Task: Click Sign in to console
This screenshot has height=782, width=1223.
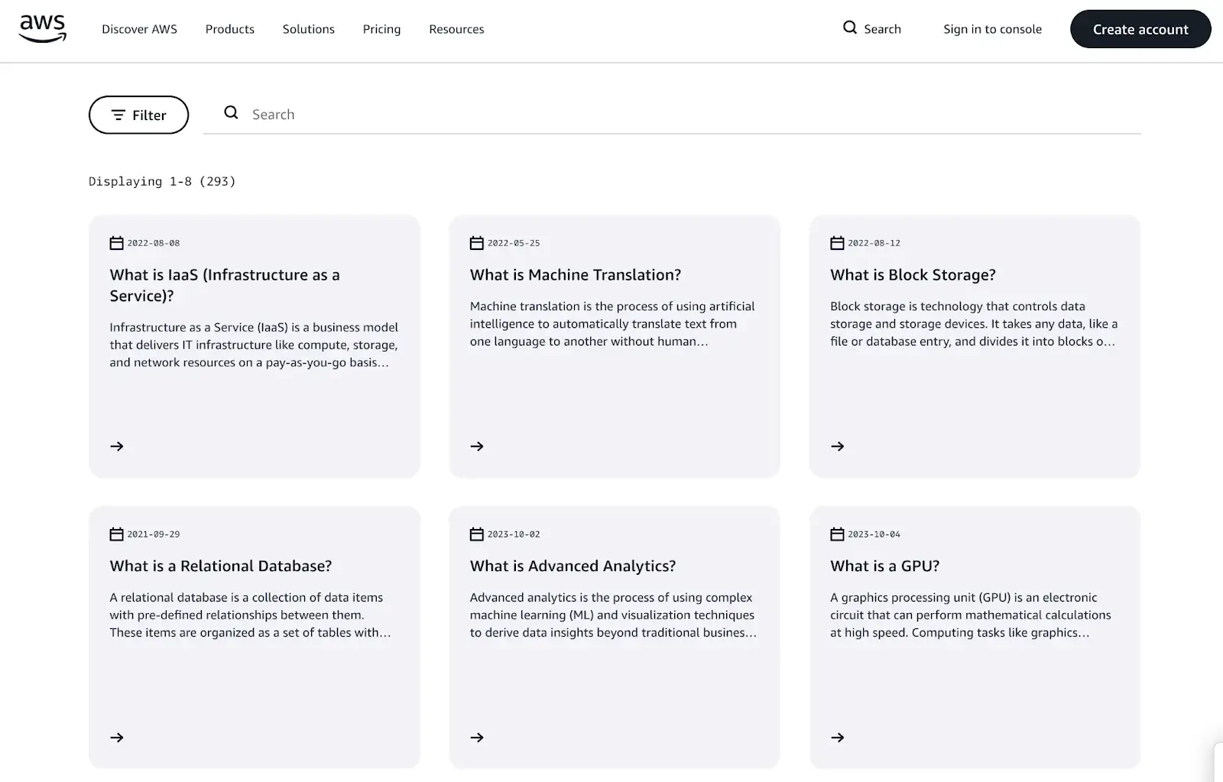Action: (x=992, y=29)
